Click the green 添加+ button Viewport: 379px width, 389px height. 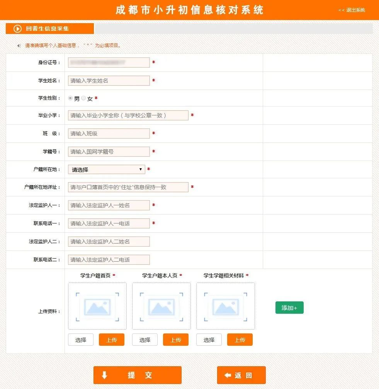pyautogui.click(x=289, y=308)
